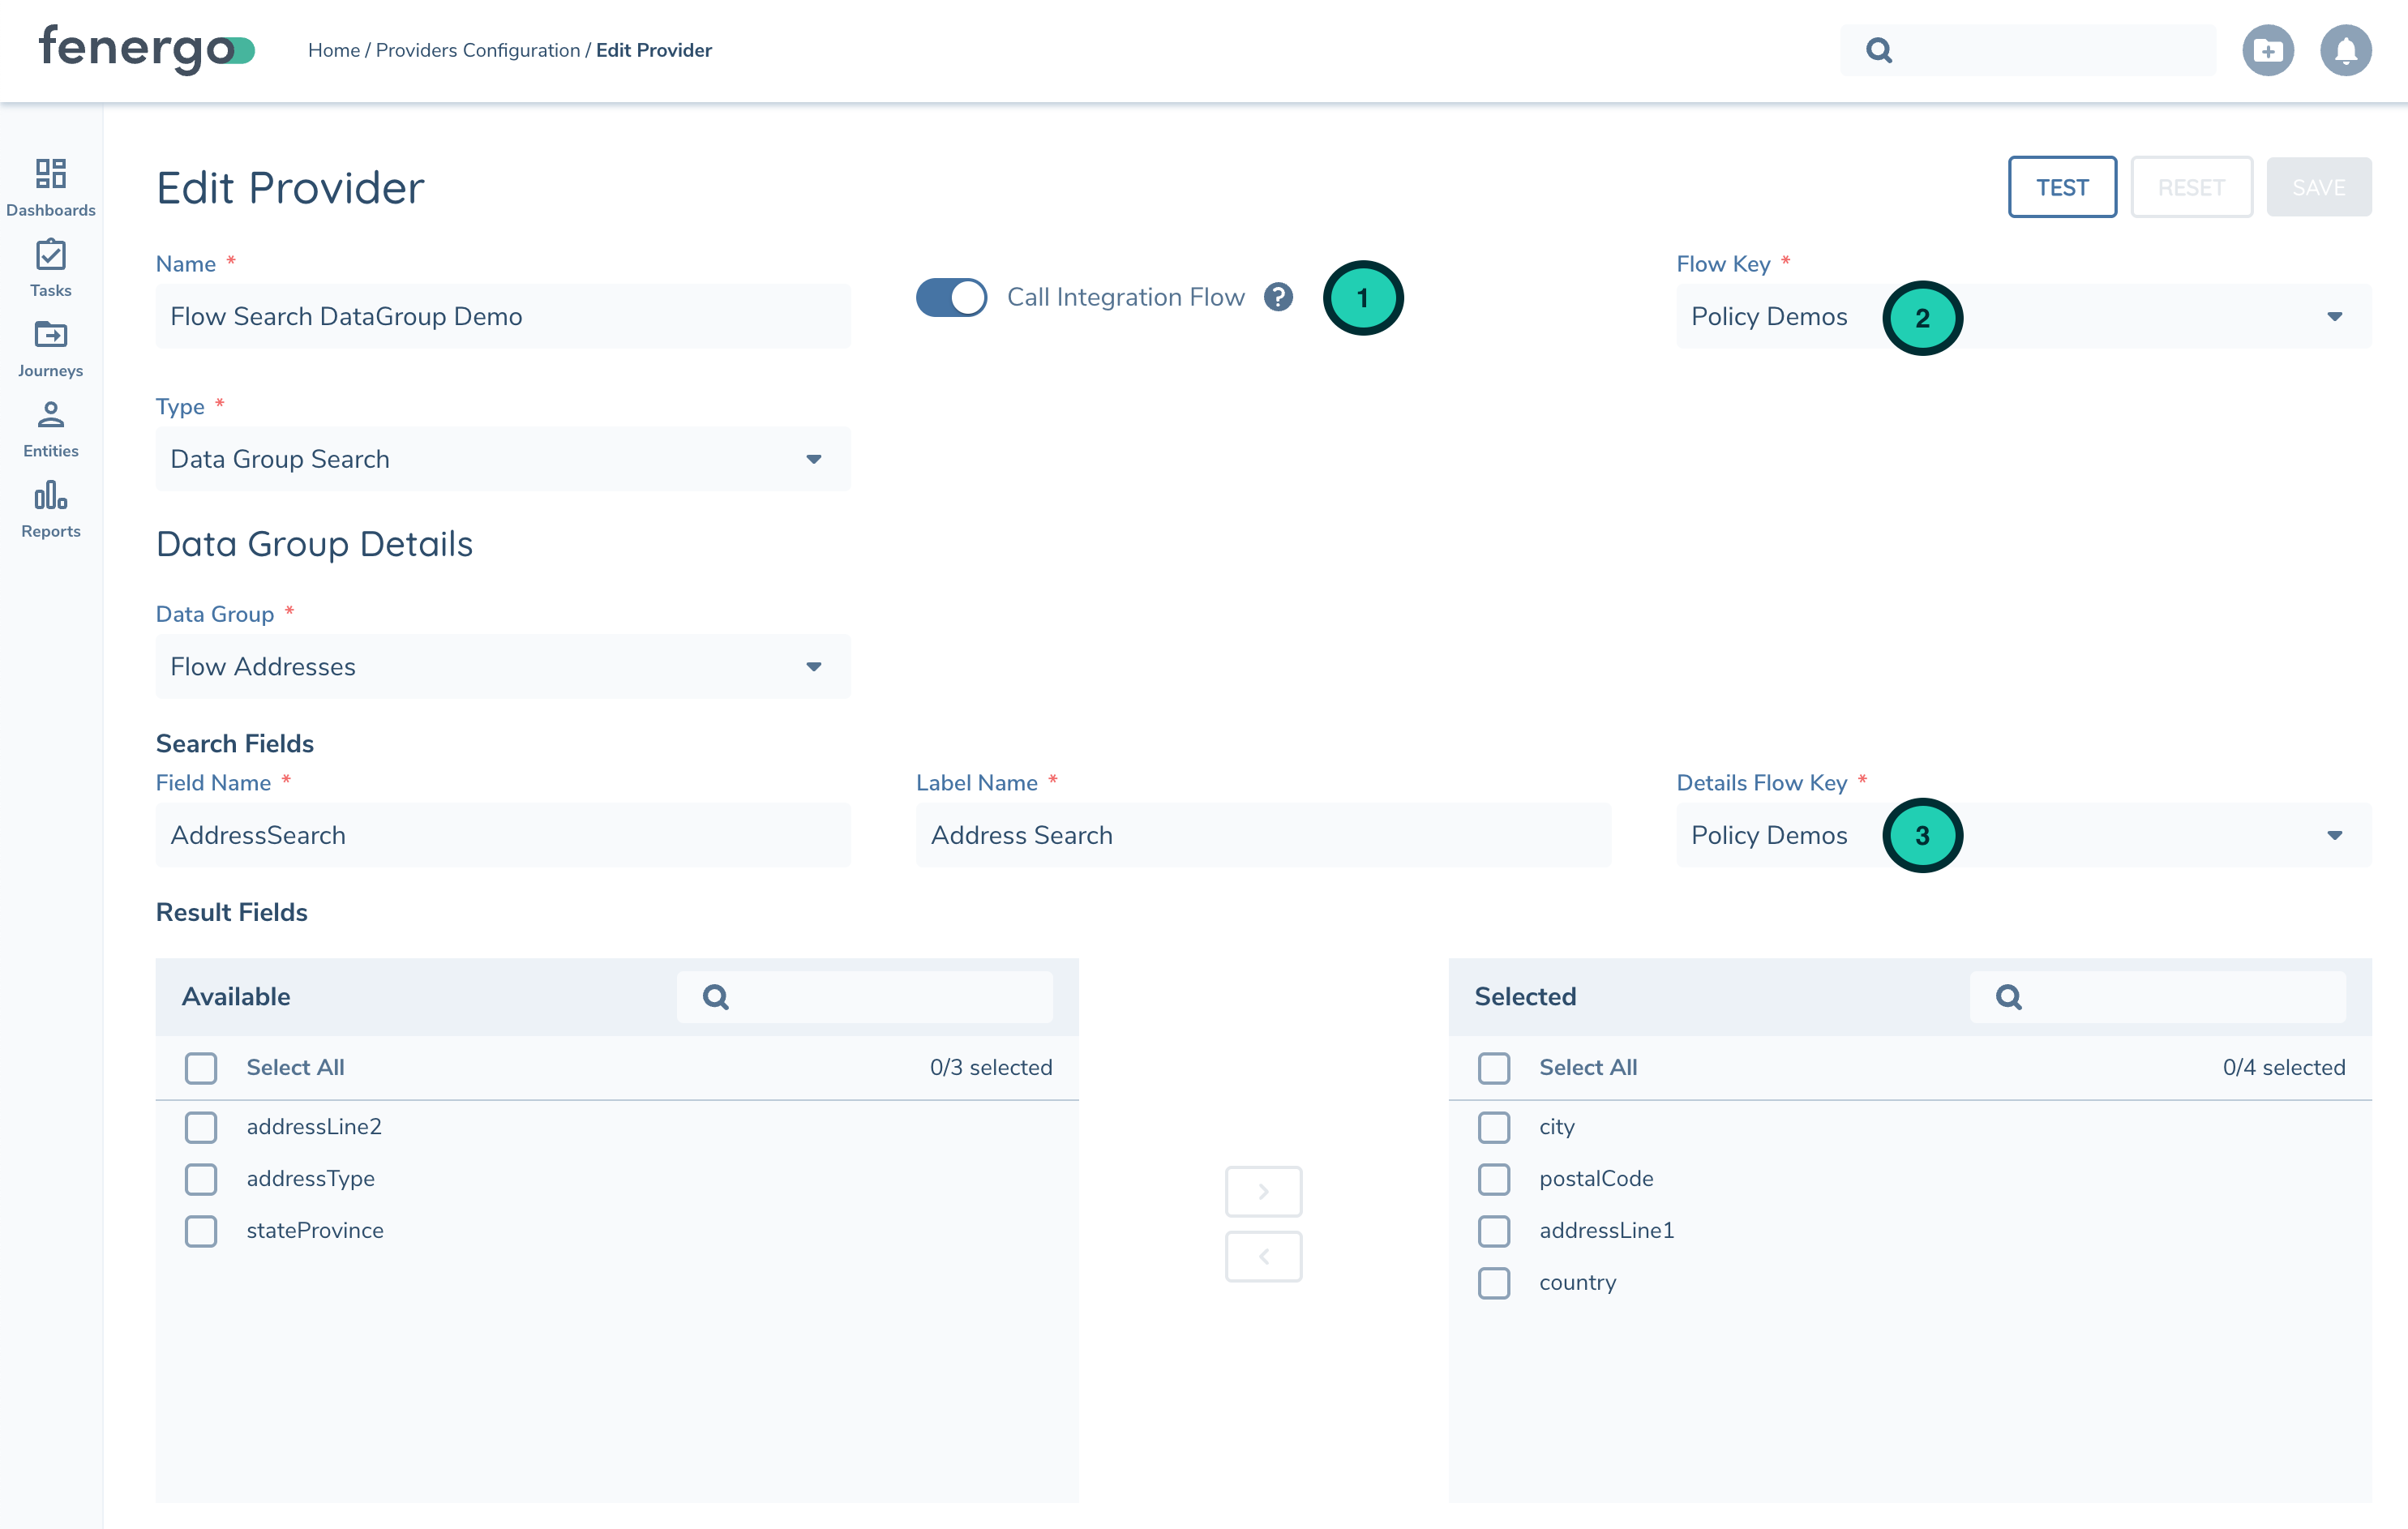Check the postalCode checkbox in Selected

[1493, 1179]
